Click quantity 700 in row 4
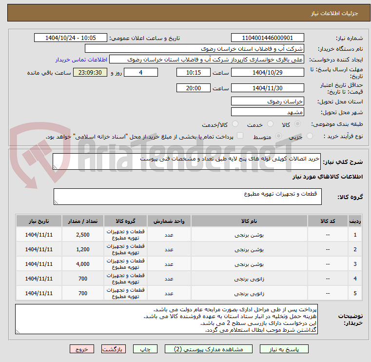The width and height of the screenshot is (371, 362). coord(83,279)
